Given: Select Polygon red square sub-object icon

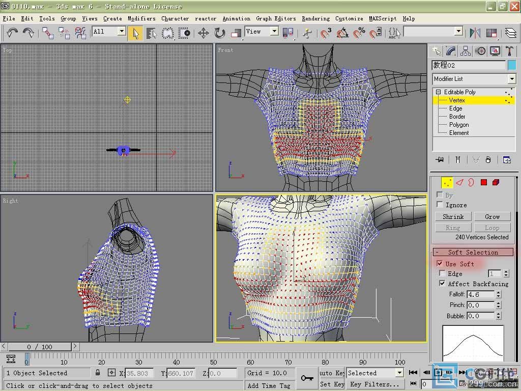Looking at the screenshot, I should click(x=484, y=182).
